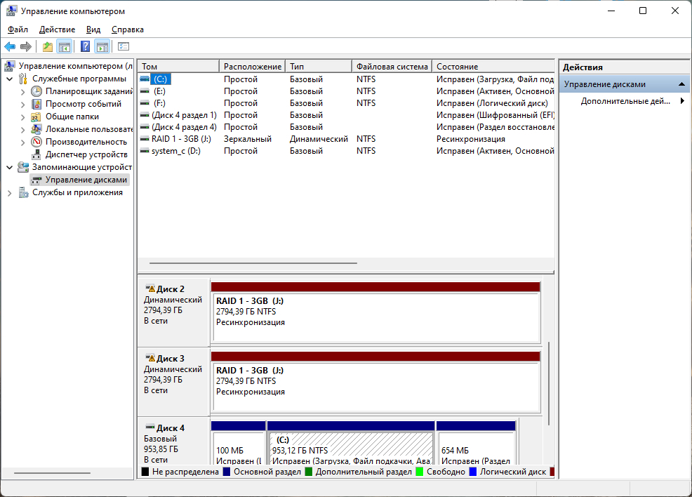Toggle the console tree show/hide button

point(65,47)
